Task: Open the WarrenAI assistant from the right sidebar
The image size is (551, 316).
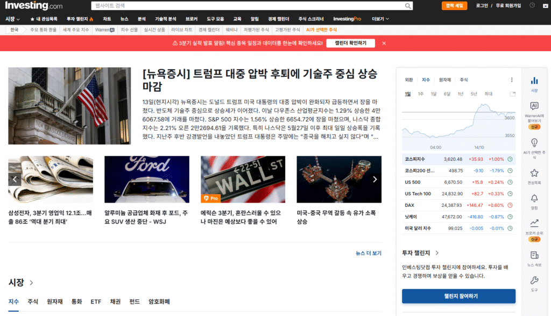Action: coord(534,105)
